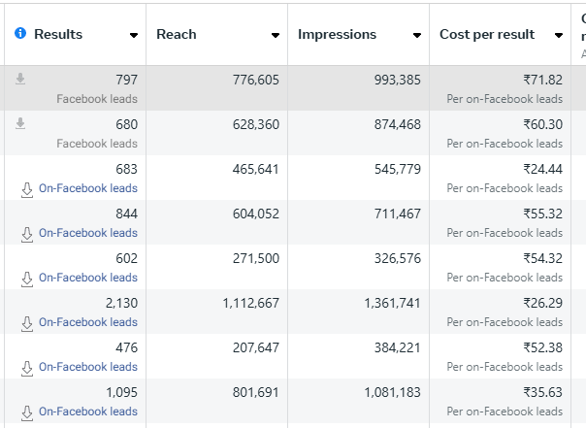The image size is (586, 428).
Task: Click download icon under 2,130 results
Action: coord(27,323)
